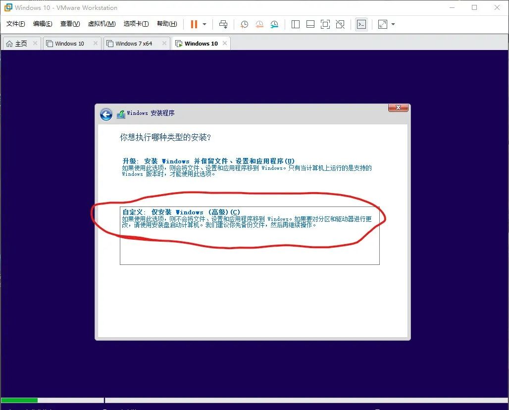The height and width of the screenshot is (410, 509).
Task: Click the Revert snapshot icon
Action: [259, 24]
